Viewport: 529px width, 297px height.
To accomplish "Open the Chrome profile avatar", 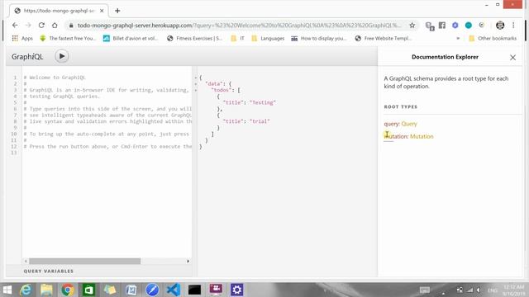I will tap(500, 26).
